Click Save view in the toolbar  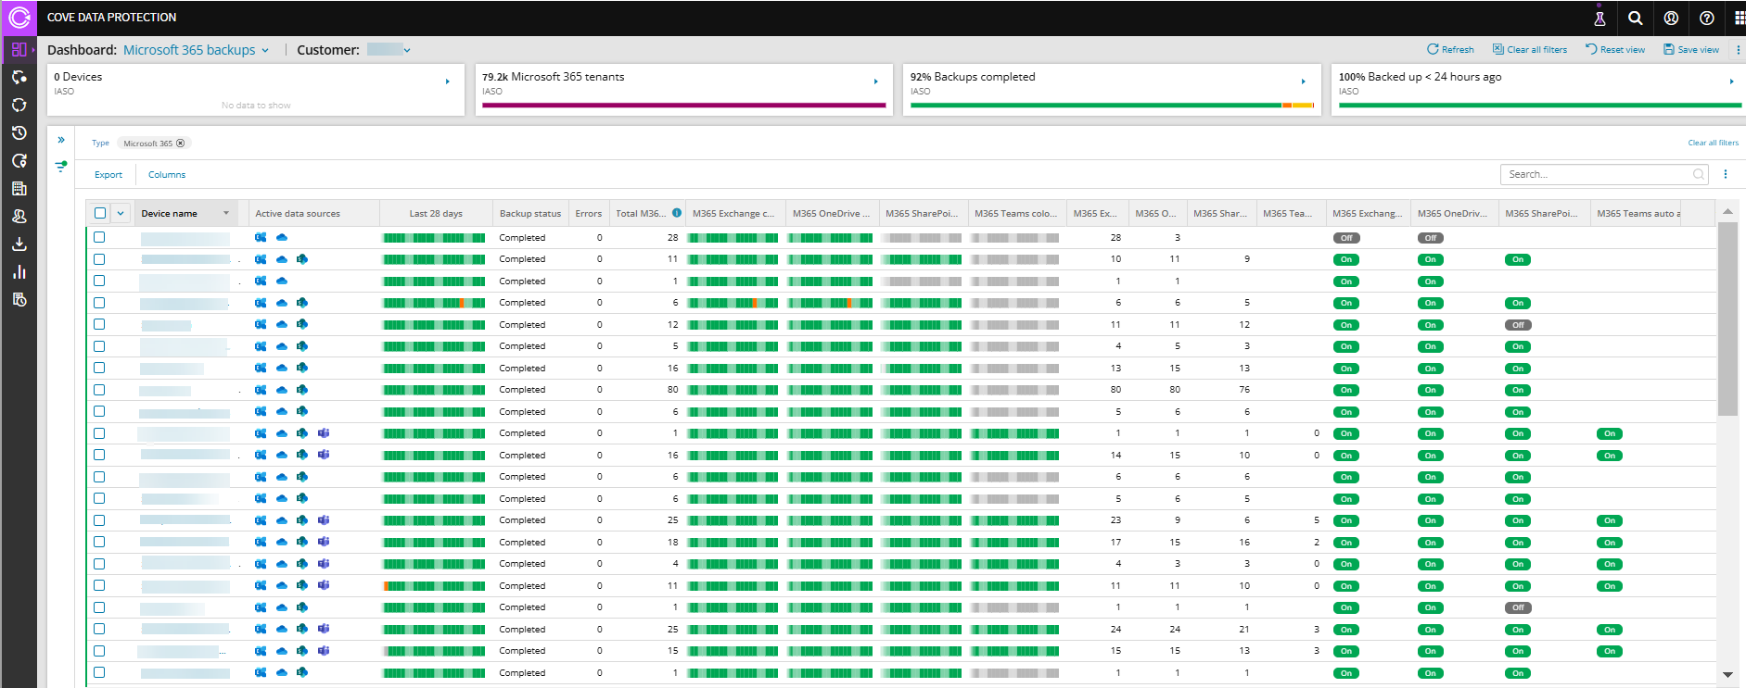tap(1691, 50)
